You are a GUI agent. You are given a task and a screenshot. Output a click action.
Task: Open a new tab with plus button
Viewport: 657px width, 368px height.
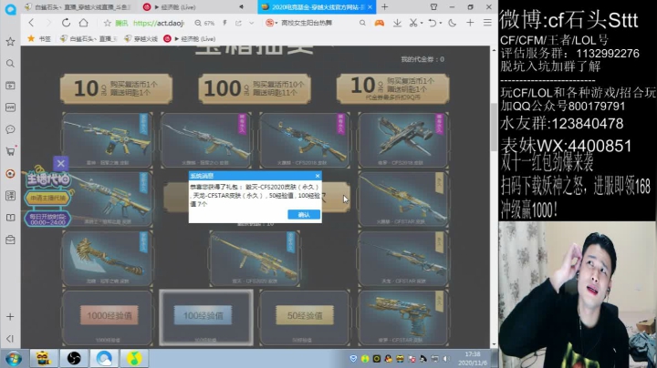tap(385, 6)
